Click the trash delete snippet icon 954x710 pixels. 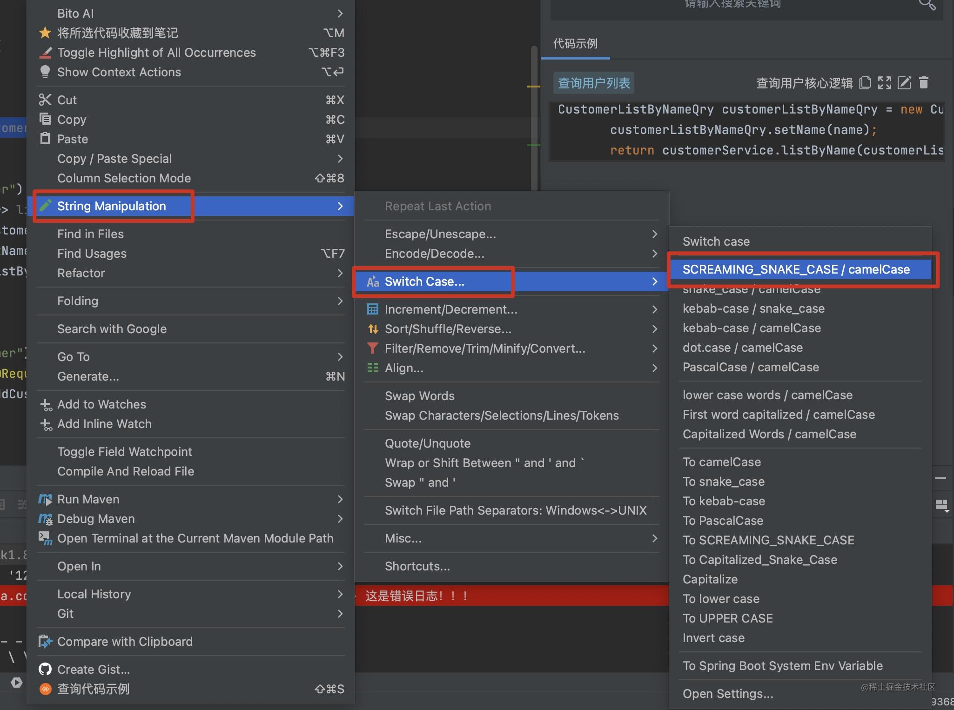point(924,83)
